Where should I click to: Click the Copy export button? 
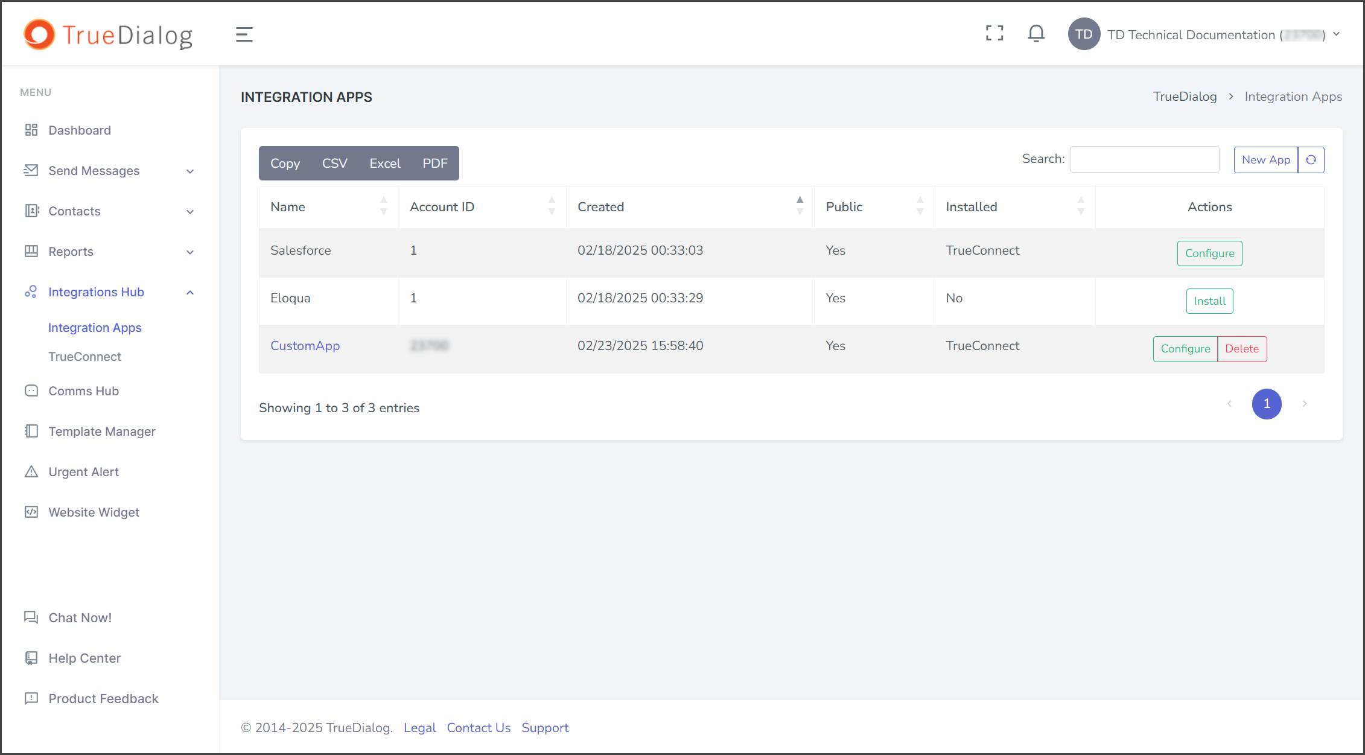285,163
